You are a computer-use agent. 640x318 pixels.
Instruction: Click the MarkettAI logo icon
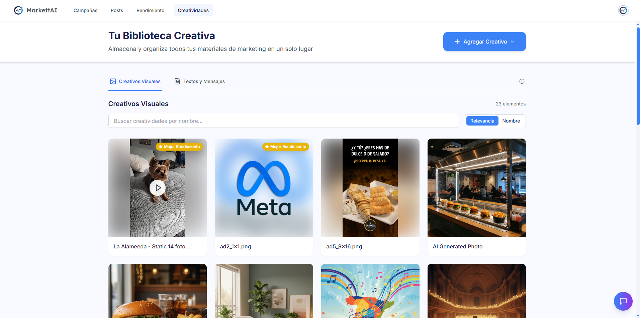[18, 10]
